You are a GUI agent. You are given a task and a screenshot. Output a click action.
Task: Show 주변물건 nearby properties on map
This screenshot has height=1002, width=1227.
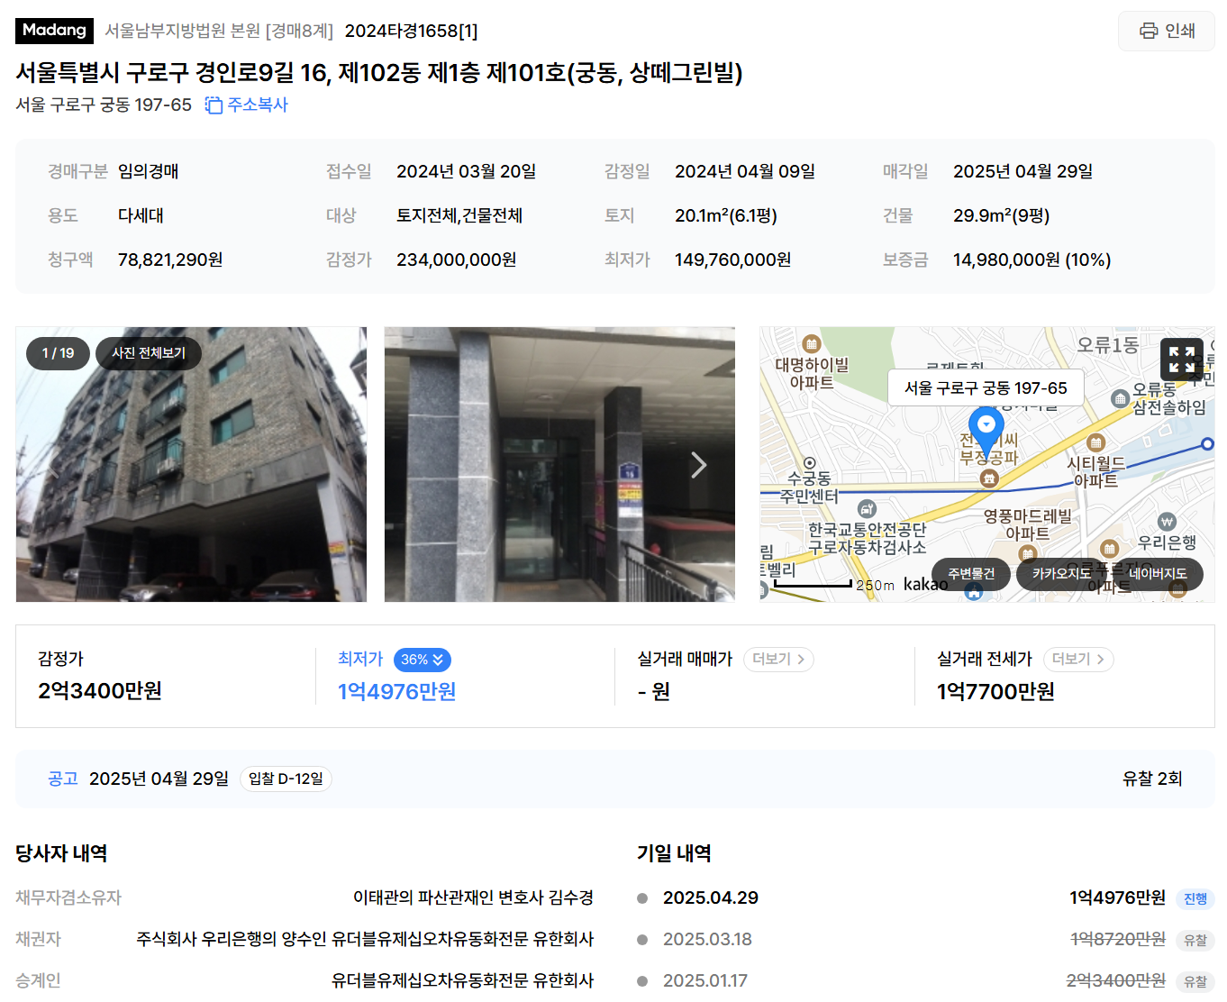[x=971, y=574]
